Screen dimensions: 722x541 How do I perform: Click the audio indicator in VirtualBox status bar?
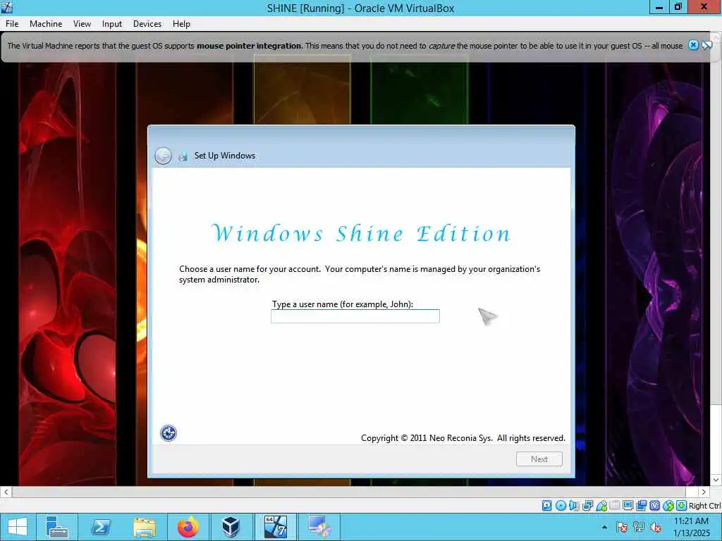pos(574,506)
